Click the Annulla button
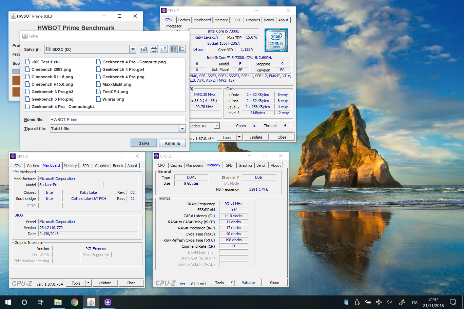Viewport: 464px width, 309px height. click(172, 143)
